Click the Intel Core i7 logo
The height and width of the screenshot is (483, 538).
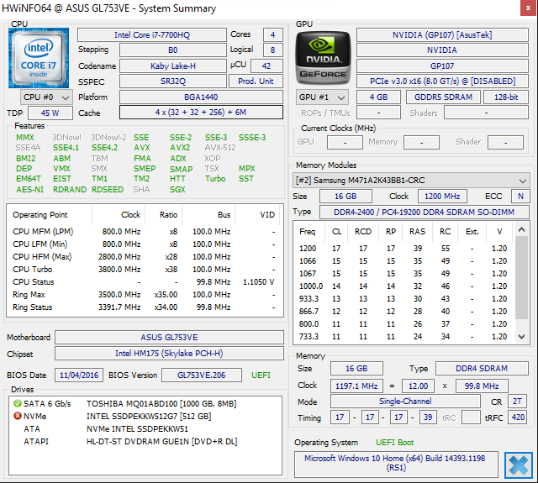coord(39,58)
